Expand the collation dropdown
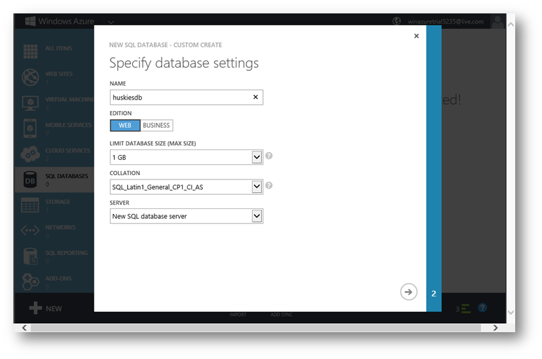Viewport: 542px width, 359px height. pos(257,187)
